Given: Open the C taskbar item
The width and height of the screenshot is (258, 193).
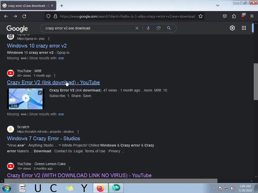Looking at the screenshot, I should tap(53, 188).
